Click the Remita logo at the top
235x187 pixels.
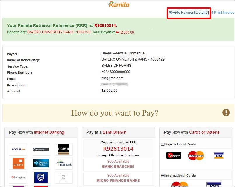click(x=119, y=4)
